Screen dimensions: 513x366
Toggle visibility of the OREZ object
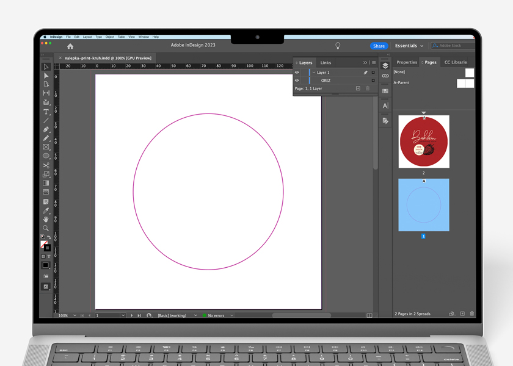(297, 81)
